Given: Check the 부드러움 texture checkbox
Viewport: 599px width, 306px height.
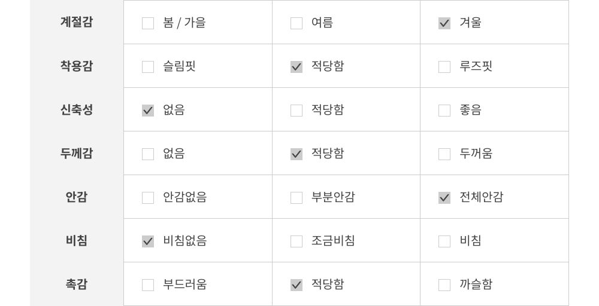Looking at the screenshot, I should click(148, 285).
